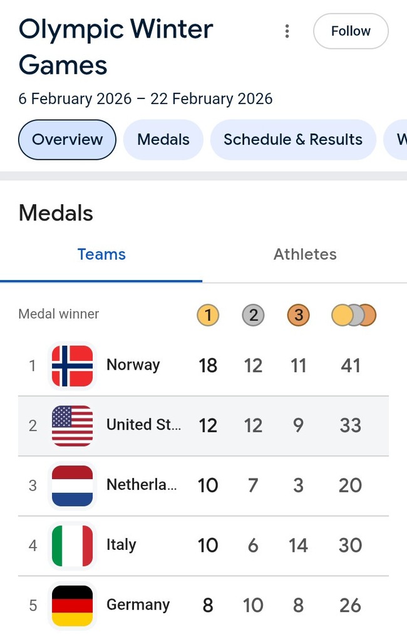This screenshot has width=407, height=637.
Task: Click the Italy flag icon
Action: 72,546
